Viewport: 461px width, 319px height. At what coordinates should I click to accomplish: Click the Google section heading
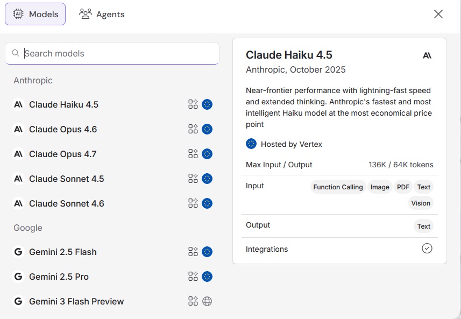[x=28, y=228]
